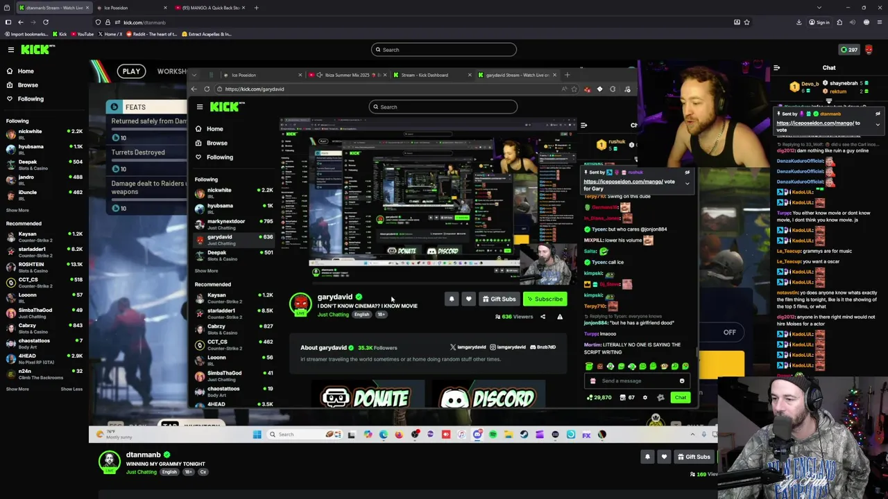The height and width of the screenshot is (499, 888).
Task: Click the Just Chatting category link
Action: (141, 472)
